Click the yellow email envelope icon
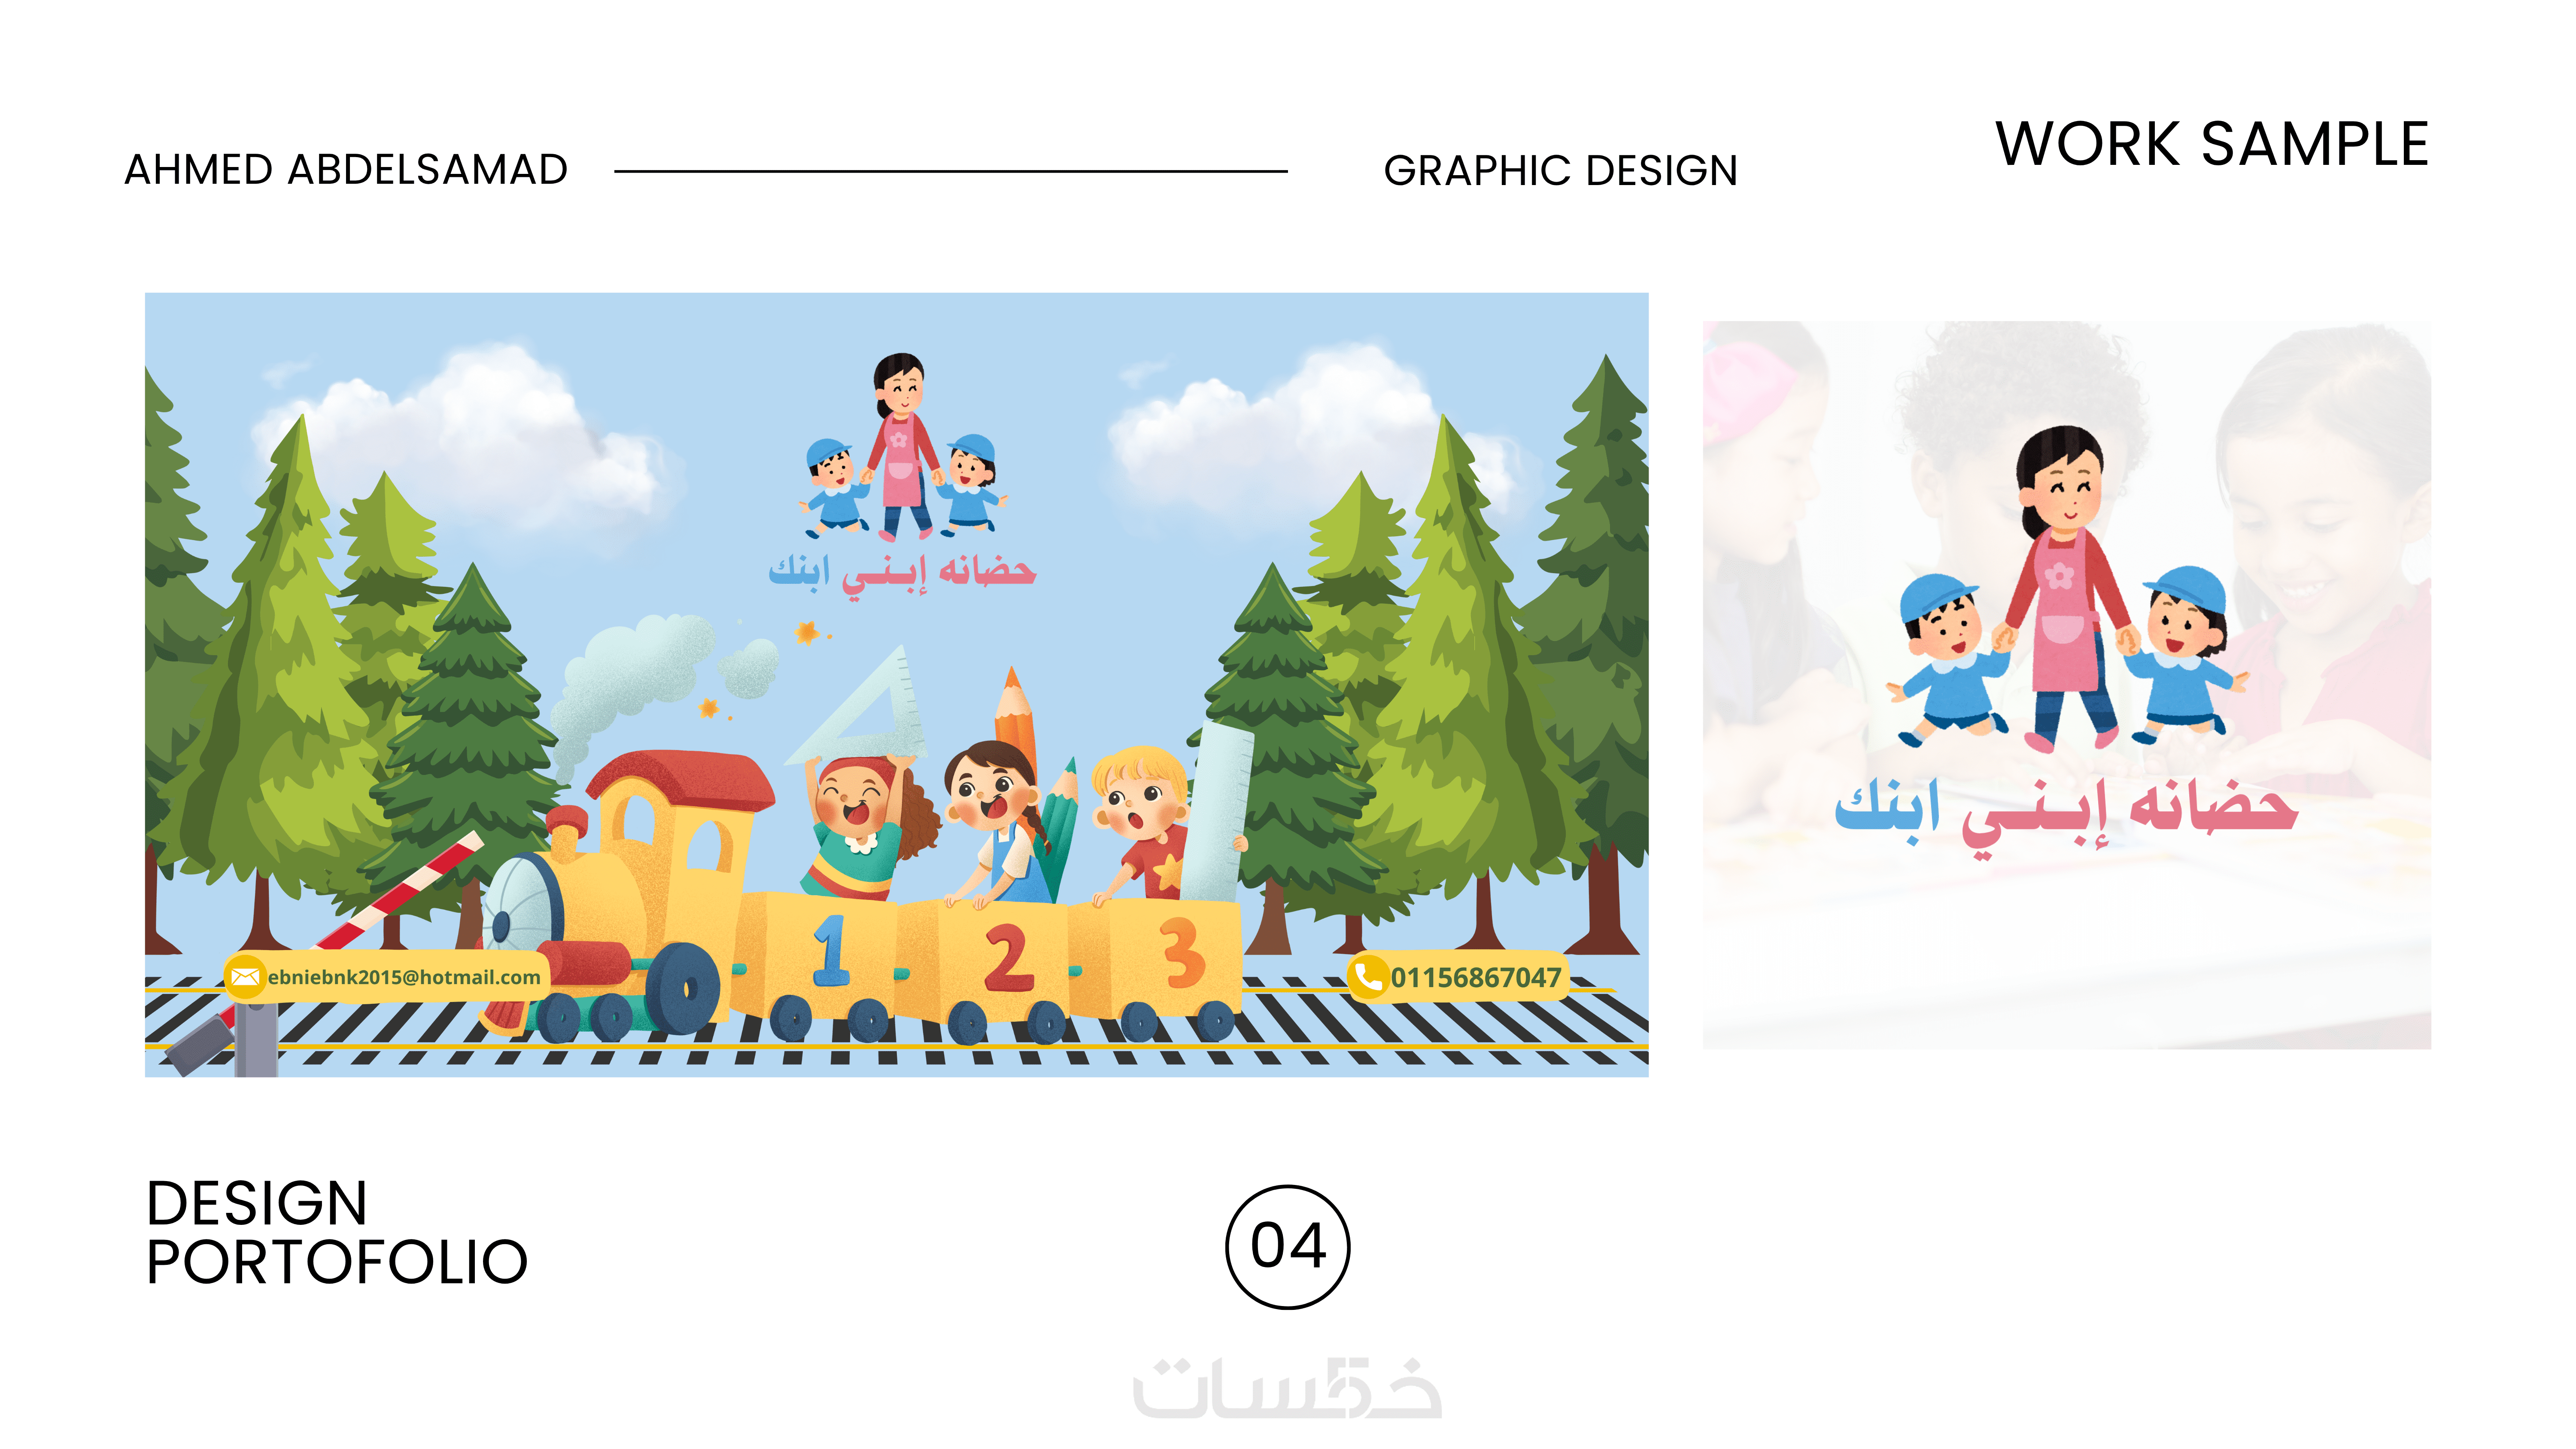 point(244,977)
